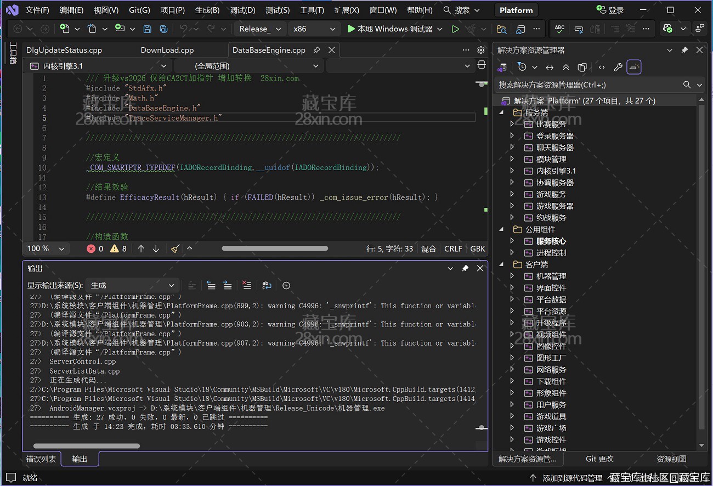The width and height of the screenshot is (713, 486).
Task: Click the warnings triangle indicator showing 8
Action: click(x=118, y=248)
